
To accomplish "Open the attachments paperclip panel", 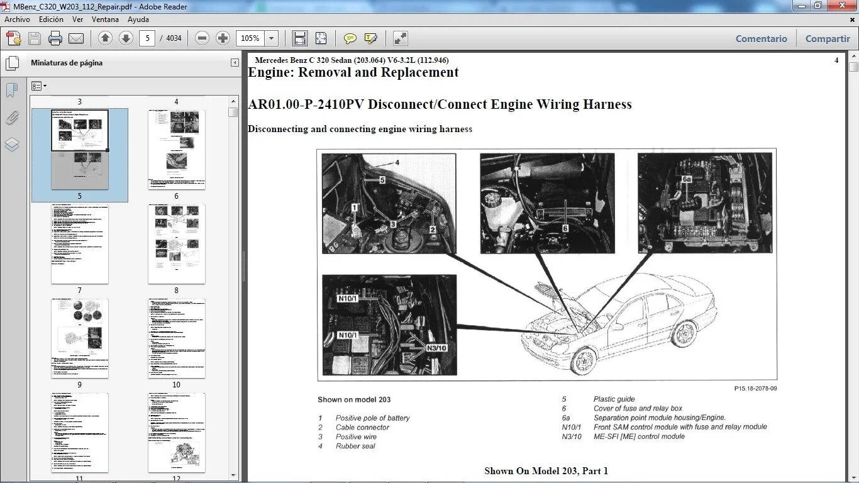I will coord(12,118).
